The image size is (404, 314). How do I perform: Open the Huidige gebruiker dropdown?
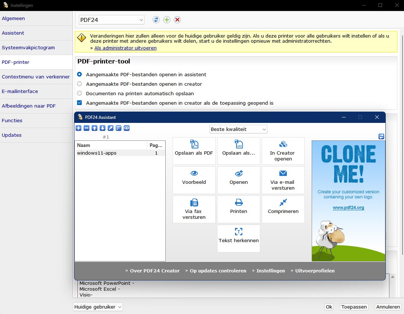[x=98, y=307]
